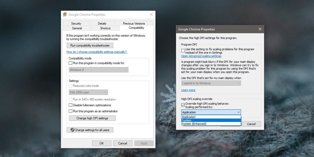Open the I signed in to Windows dropdown
Screen dimensions: 314x157
(211, 83)
